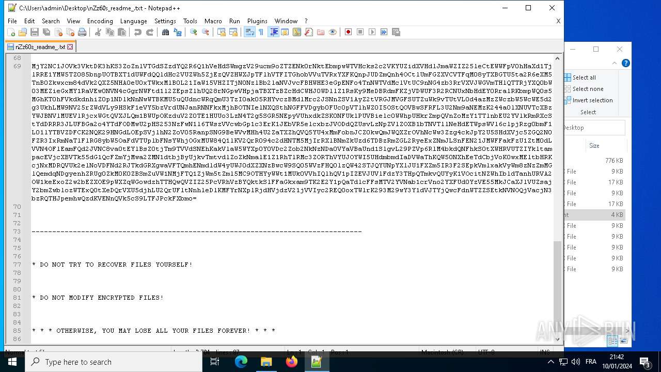Paste clipboard toolbar icon
Image resolution: width=661 pixels, height=372 pixels.
tap(122, 32)
